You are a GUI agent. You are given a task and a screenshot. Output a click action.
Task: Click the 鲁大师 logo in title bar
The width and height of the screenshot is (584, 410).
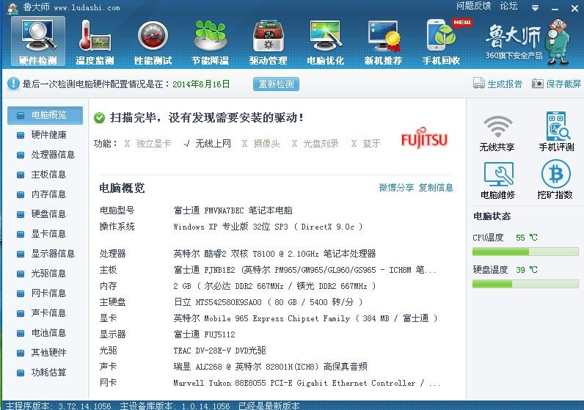tap(13, 8)
